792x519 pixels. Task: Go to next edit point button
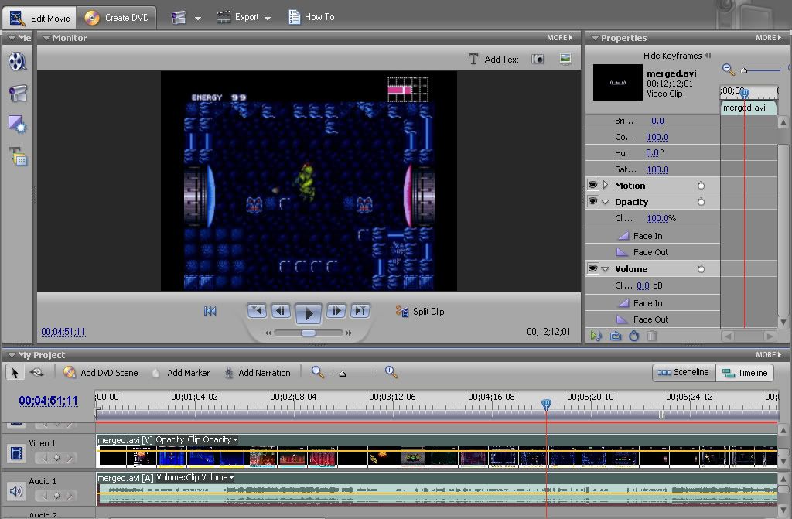(x=360, y=311)
